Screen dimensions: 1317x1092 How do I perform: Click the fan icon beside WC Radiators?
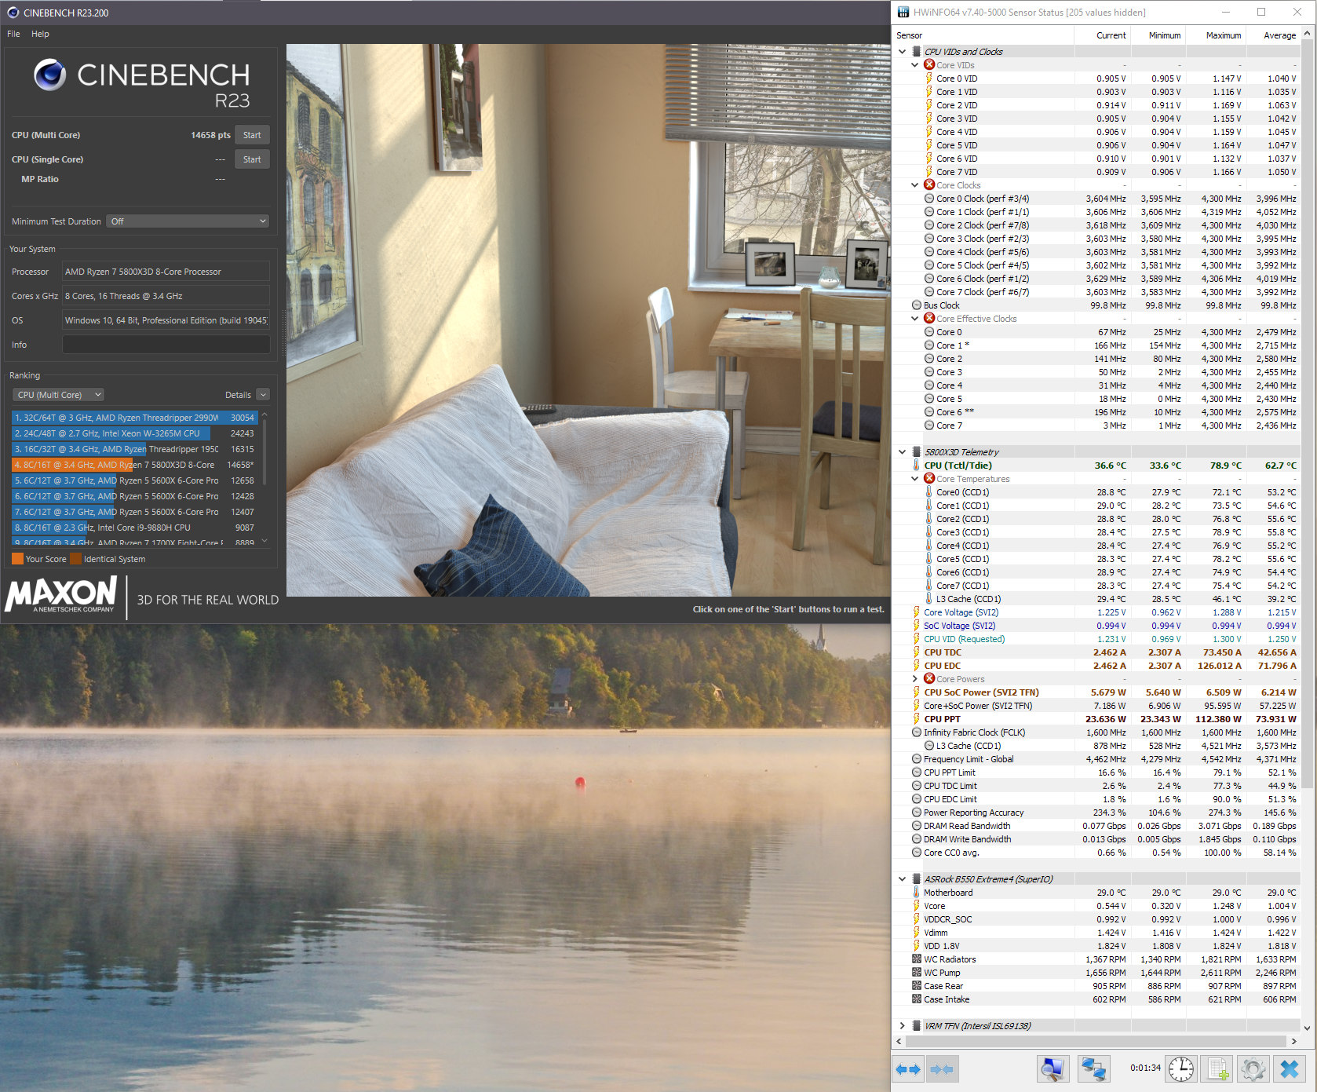coord(917,959)
